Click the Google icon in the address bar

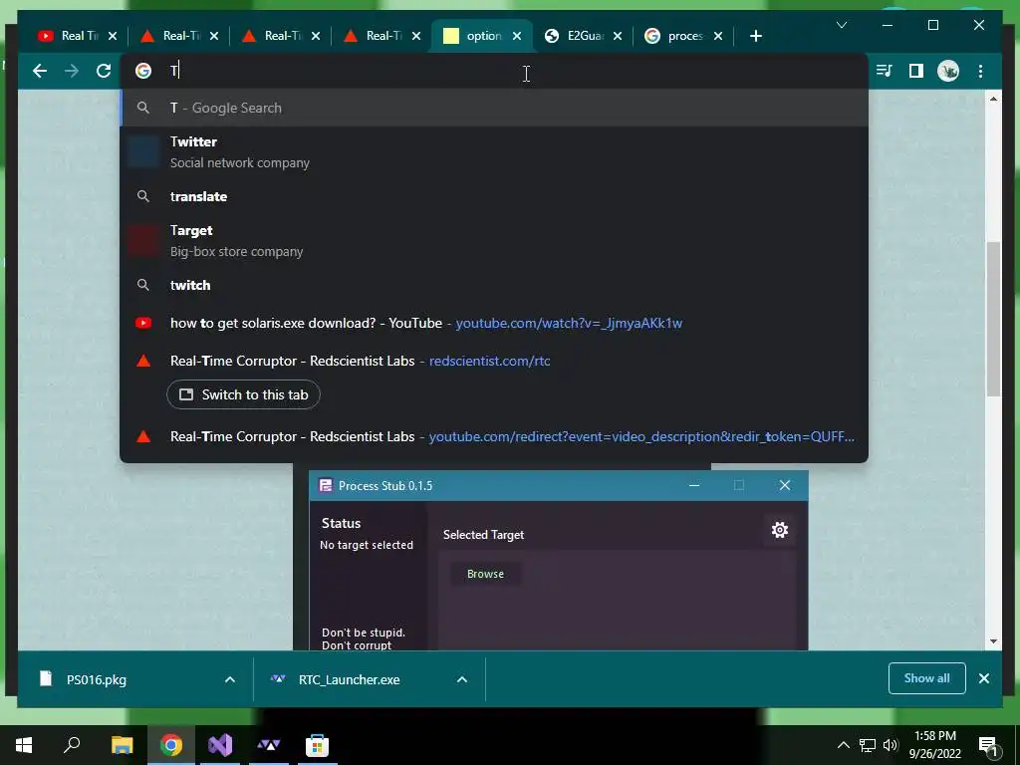point(143,71)
